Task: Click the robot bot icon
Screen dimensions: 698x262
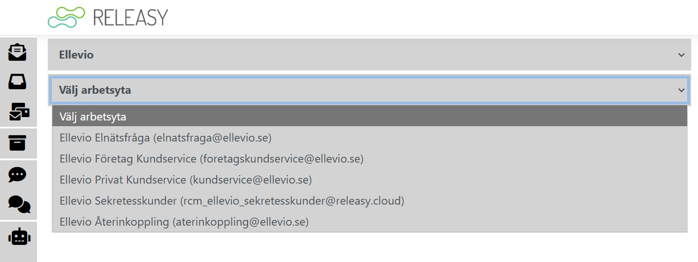Action: [x=19, y=236]
